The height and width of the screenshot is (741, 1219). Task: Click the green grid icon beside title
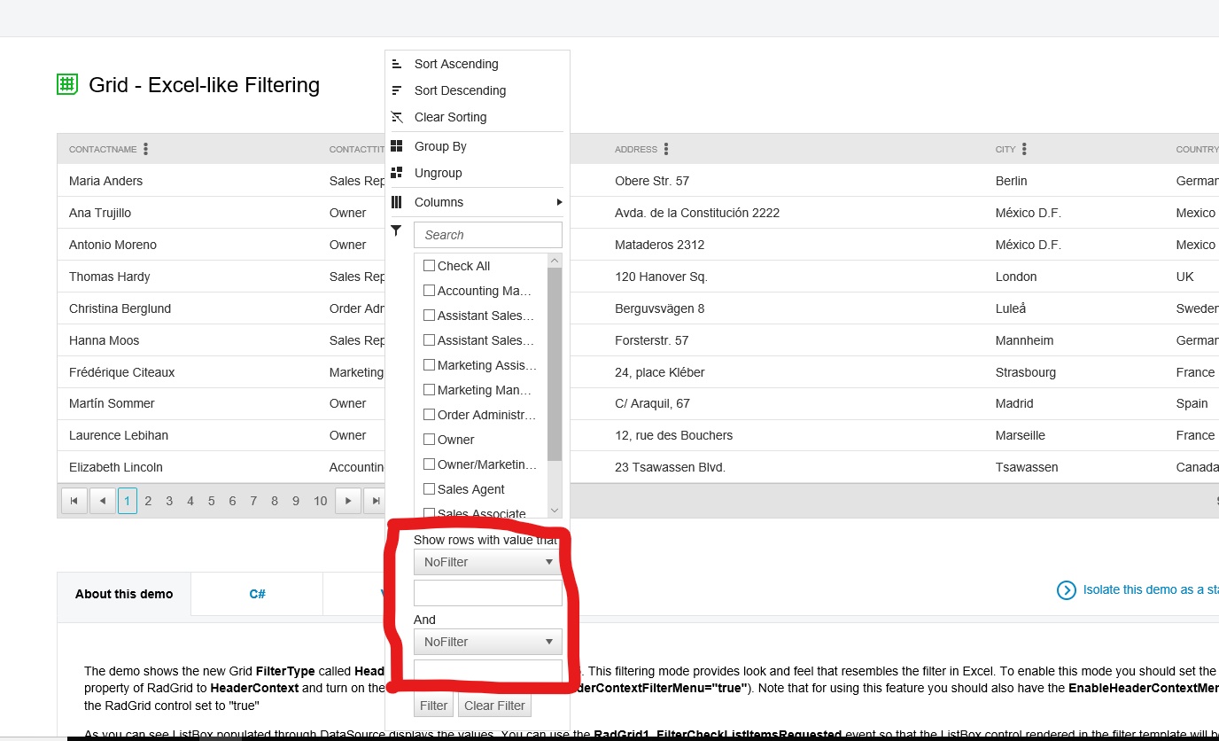[67, 85]
